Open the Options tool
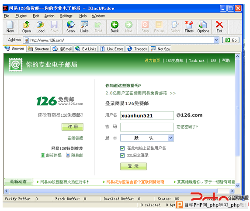The height and width of the screenshot is (211, 250). [x=203, y=27]
